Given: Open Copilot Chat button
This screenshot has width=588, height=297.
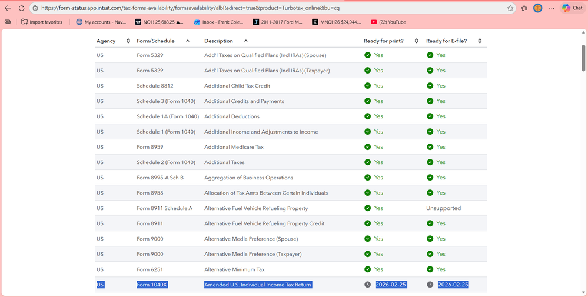Looking at the screenshot, I should (572, 8).
